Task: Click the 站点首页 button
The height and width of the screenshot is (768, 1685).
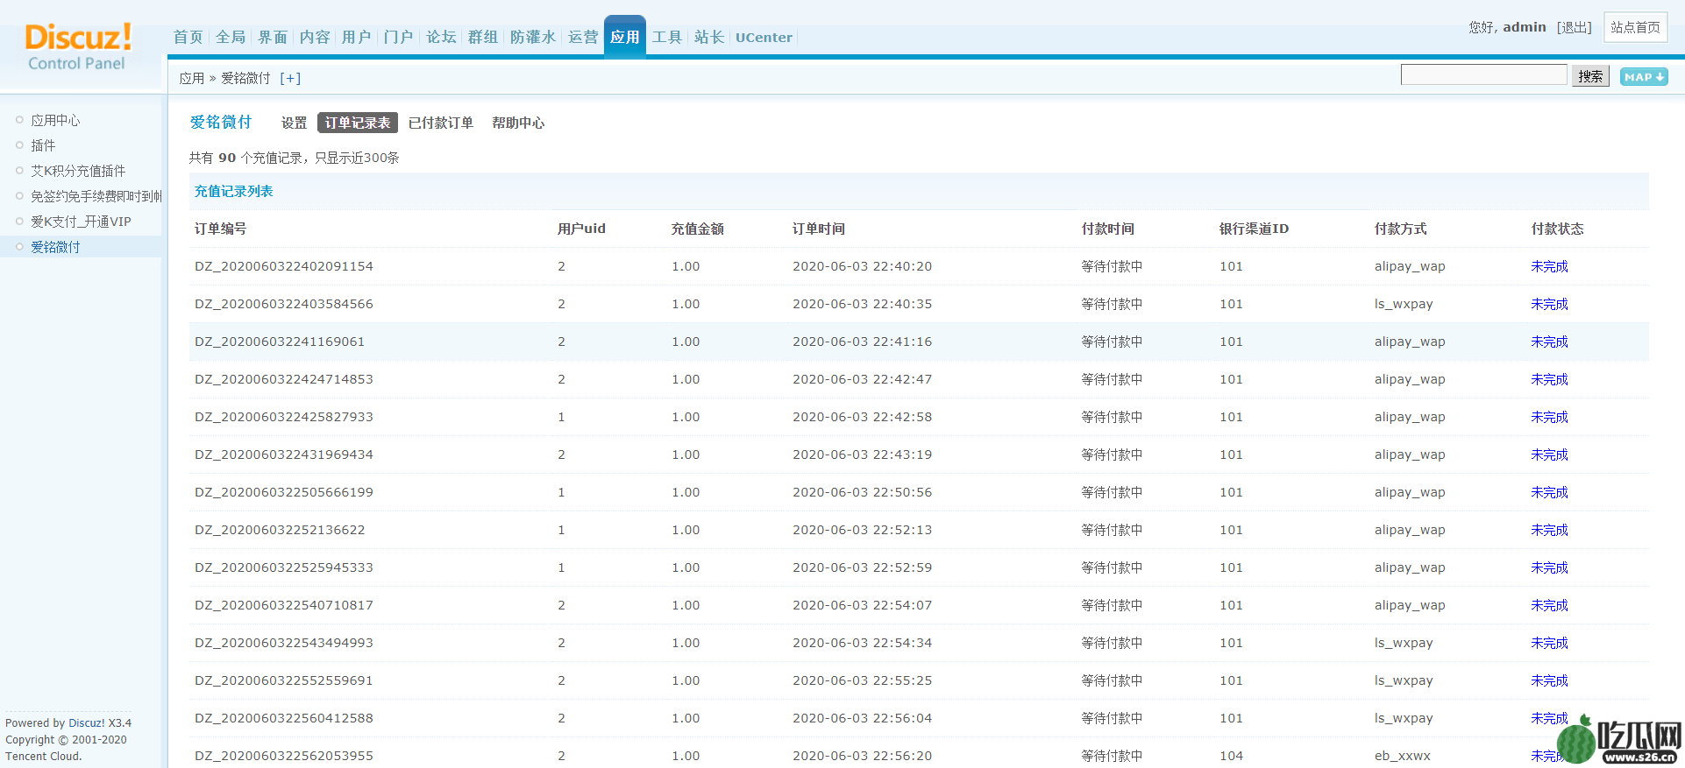Action: point(1636,27)
